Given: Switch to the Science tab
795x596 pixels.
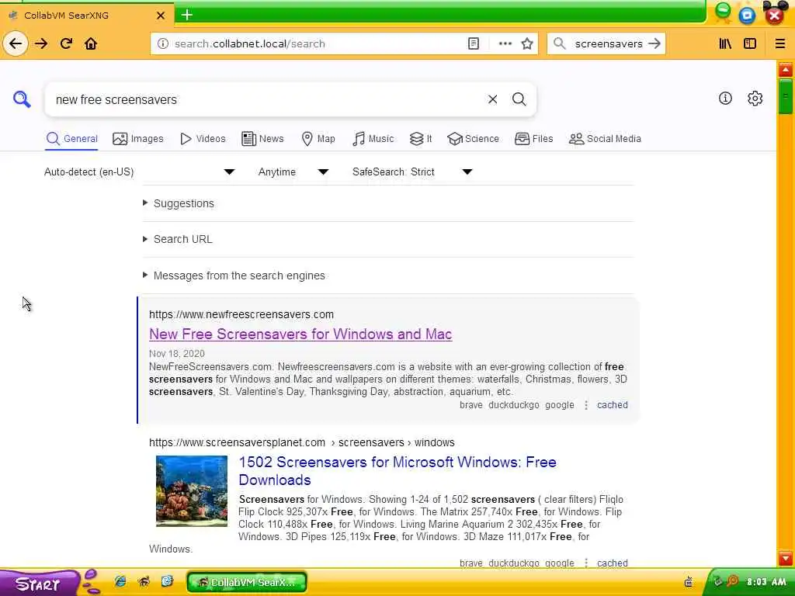Looking at the screenshot, I should click(473, 139).
